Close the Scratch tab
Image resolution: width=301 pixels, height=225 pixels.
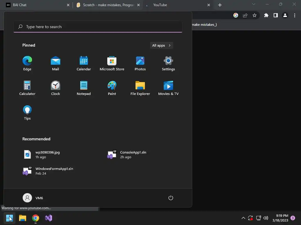138,5
